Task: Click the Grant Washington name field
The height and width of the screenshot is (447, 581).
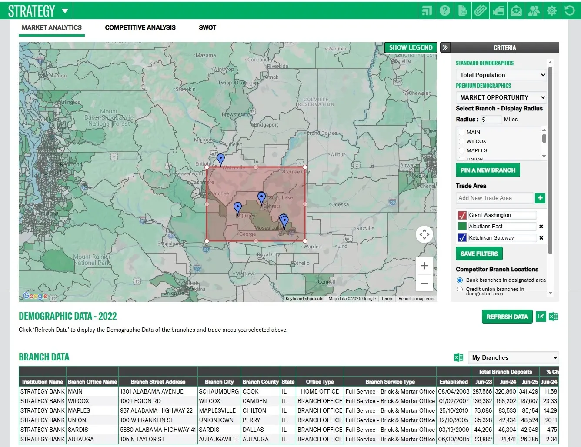Action: pos(502,215)
